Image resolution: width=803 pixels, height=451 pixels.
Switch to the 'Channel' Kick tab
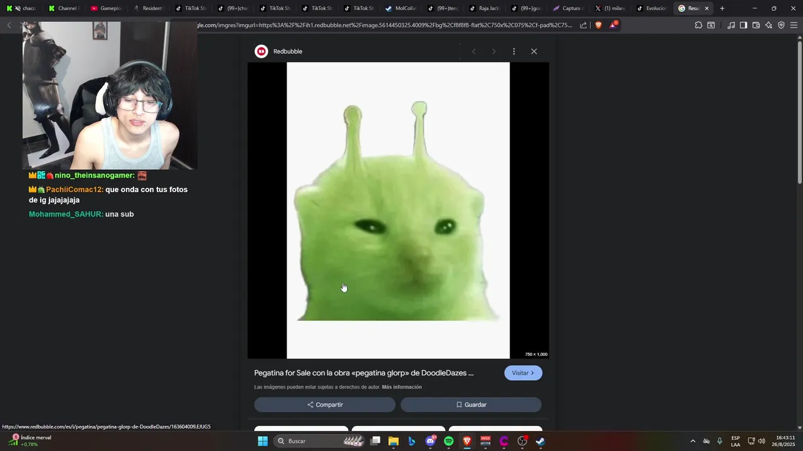(65, 8)
